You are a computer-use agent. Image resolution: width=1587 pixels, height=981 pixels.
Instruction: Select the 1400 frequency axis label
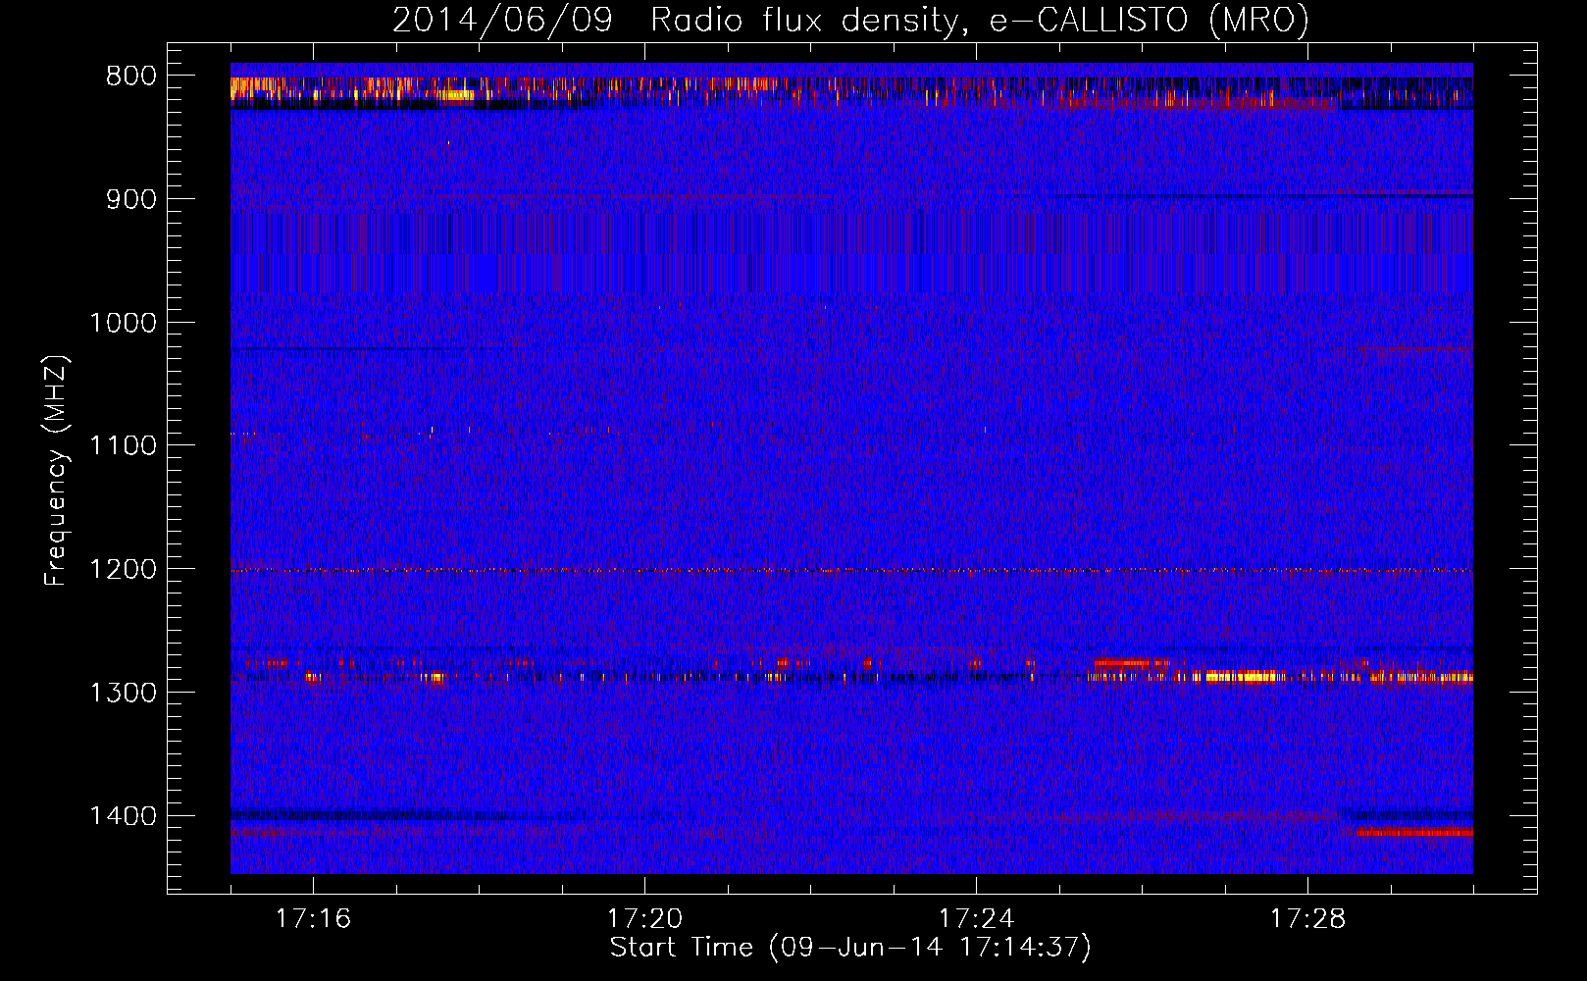tap(123, 816)
